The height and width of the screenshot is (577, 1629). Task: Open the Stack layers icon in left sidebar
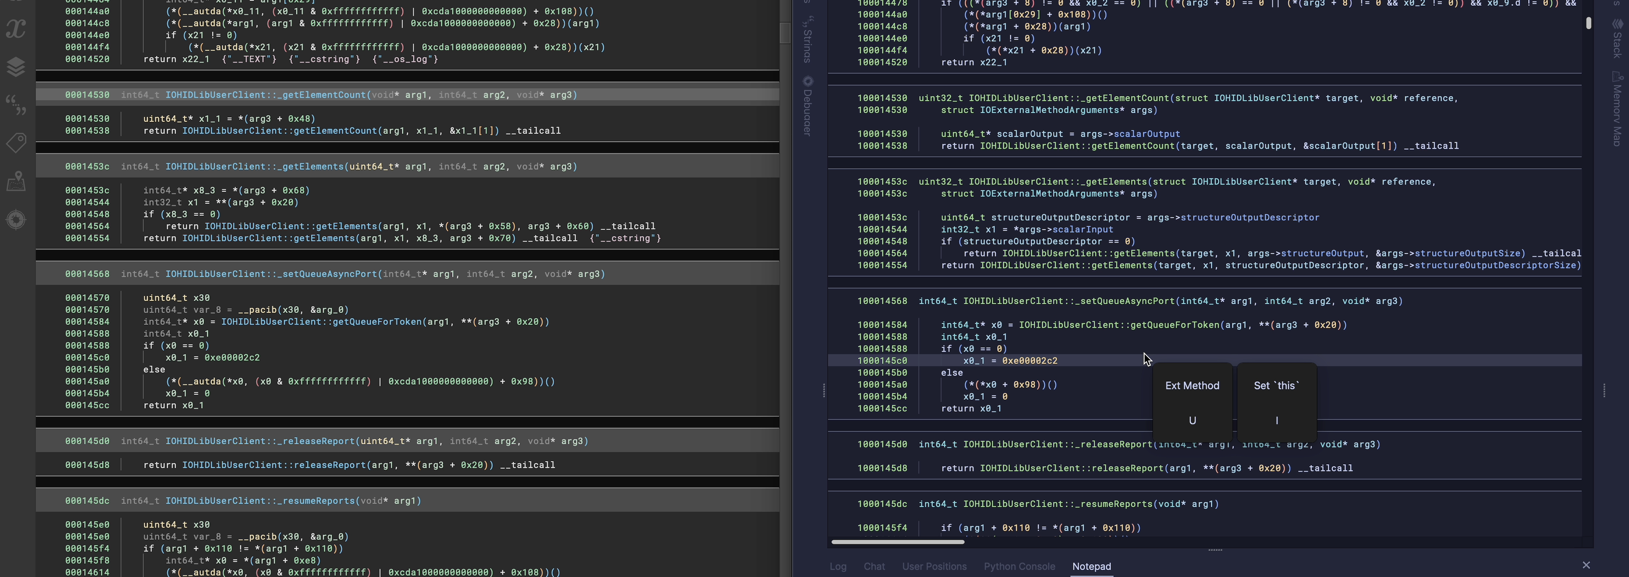[16, 66]
